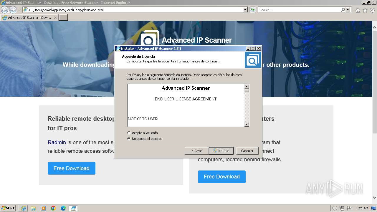Image resolution: width=377 pixels, height=212 pixels.
Task: Click license text scrollbar down arrow
Action: point(247,124)
